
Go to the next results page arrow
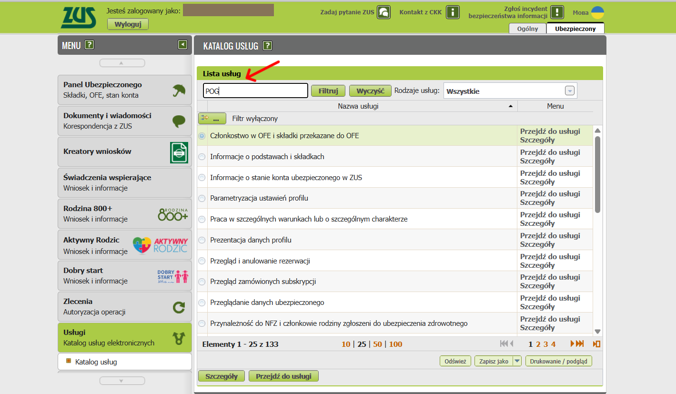(x=573, y=344)
